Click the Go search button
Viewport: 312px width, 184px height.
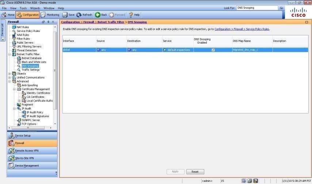281,8
